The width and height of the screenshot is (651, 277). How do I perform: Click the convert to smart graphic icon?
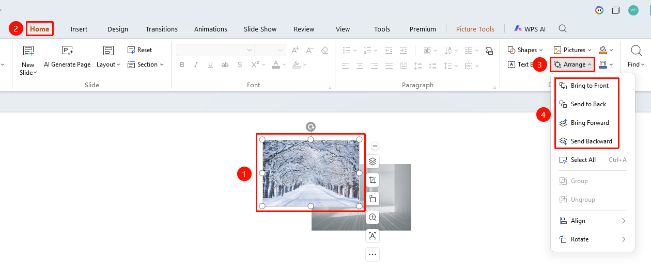click(489, 50)
